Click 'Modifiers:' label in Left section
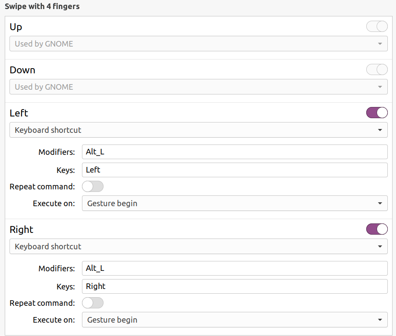The width and height of the screenshot is (396, 336). [x=57, y=152]
